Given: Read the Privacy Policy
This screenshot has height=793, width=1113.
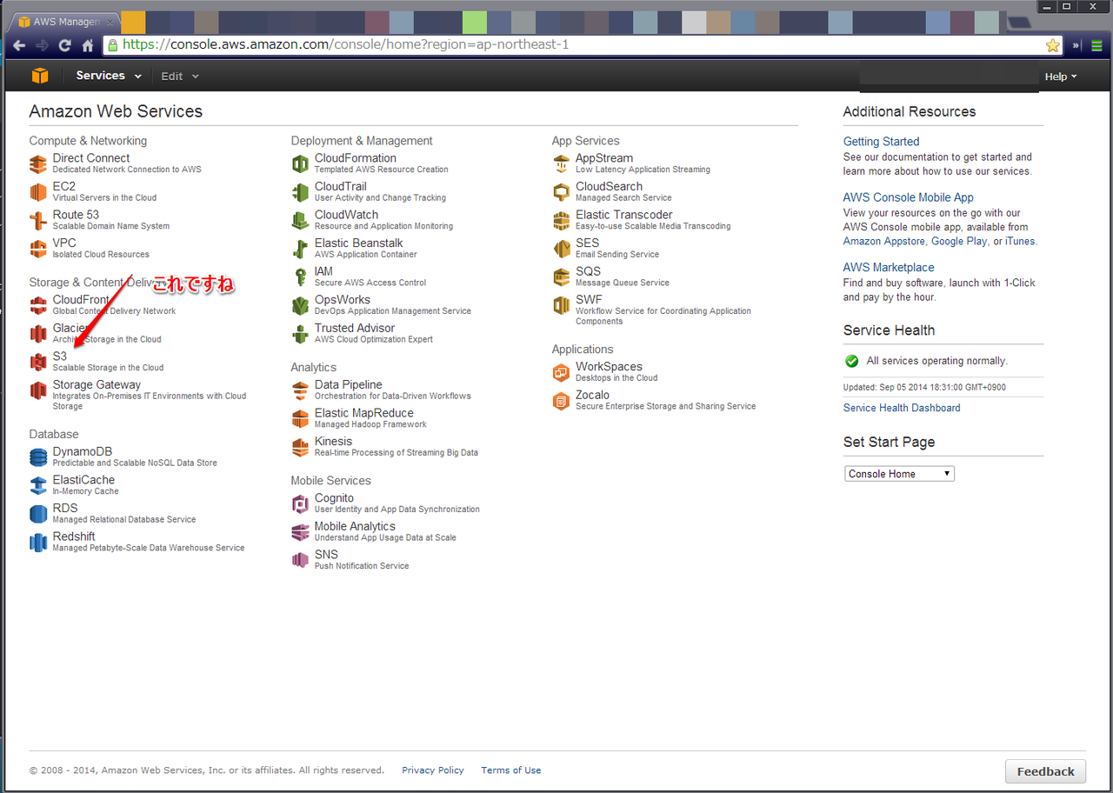Looking at the screenshot, I should pyautogui.click(x=433, y=770).
